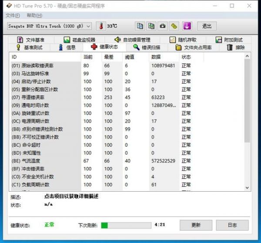The width and height of the screenshot is (261, 243).
Task: Select the (0A) 旋转重试计数 row
Action: [107, 113]
